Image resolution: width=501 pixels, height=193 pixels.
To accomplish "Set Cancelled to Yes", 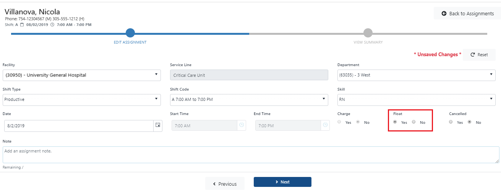I will pyautogui.click(x=451, y=122).
